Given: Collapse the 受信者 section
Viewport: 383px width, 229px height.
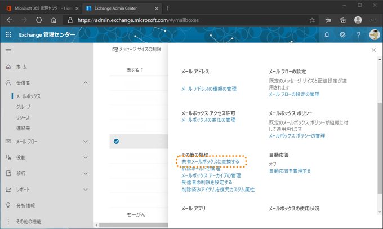Looking at the screenshot, I should (x=86, y=83).
